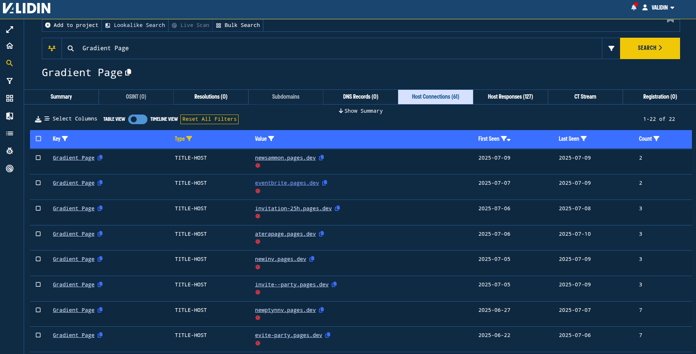696x354 pixels.
Task: Open DNS Records (0) tab
Action: (x=360, y=97)
